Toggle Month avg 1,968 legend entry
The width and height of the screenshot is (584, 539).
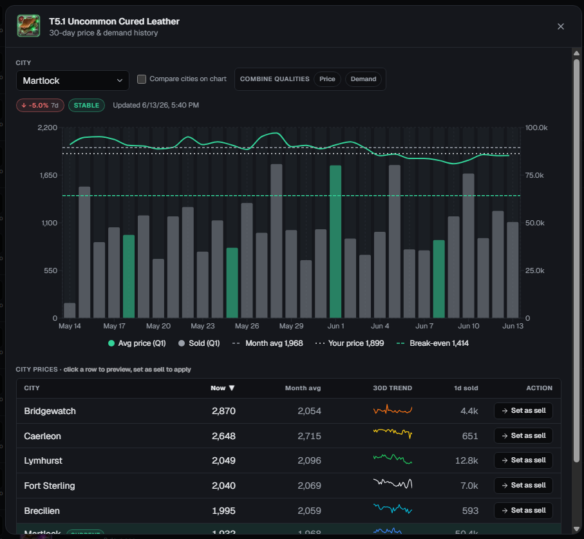pos(267,343)
